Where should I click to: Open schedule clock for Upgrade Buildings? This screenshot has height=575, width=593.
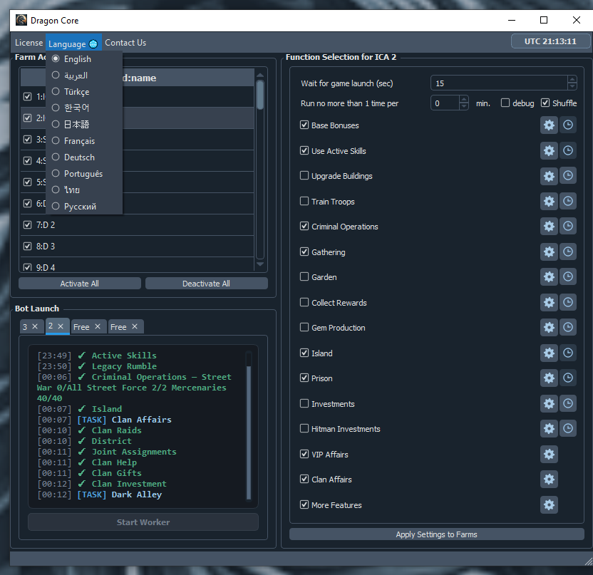coord(567,176)
